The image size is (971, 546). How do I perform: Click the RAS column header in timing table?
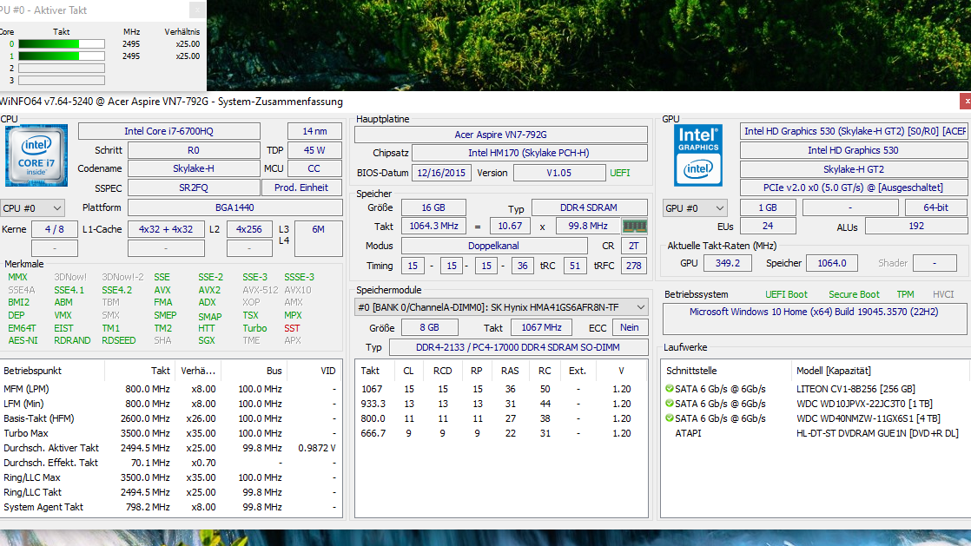[x=511, y=371]
